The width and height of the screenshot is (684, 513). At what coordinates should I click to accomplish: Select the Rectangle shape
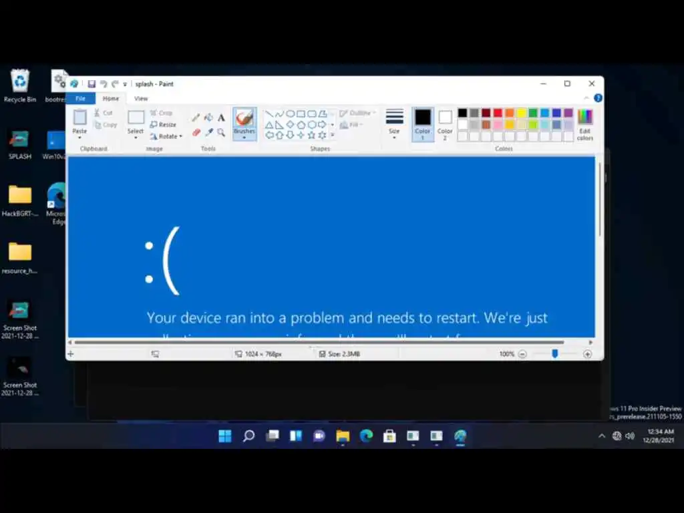tap(301, 114)
